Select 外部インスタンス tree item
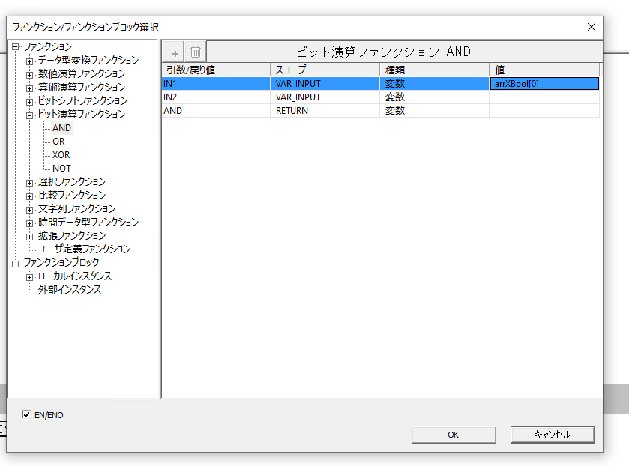 click(x=70, y=290)
